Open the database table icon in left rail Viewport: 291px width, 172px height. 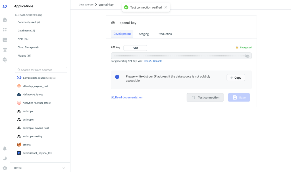[x=5, y=40]
